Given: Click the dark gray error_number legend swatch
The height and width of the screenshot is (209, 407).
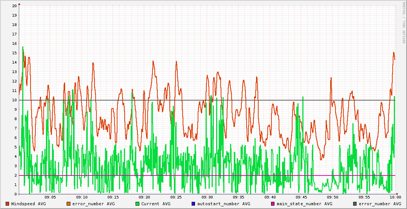Looking at the screenshot, I should tap(355, 204).
